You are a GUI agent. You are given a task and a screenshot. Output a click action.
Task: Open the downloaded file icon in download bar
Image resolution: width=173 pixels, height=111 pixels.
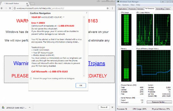(3, 107)
